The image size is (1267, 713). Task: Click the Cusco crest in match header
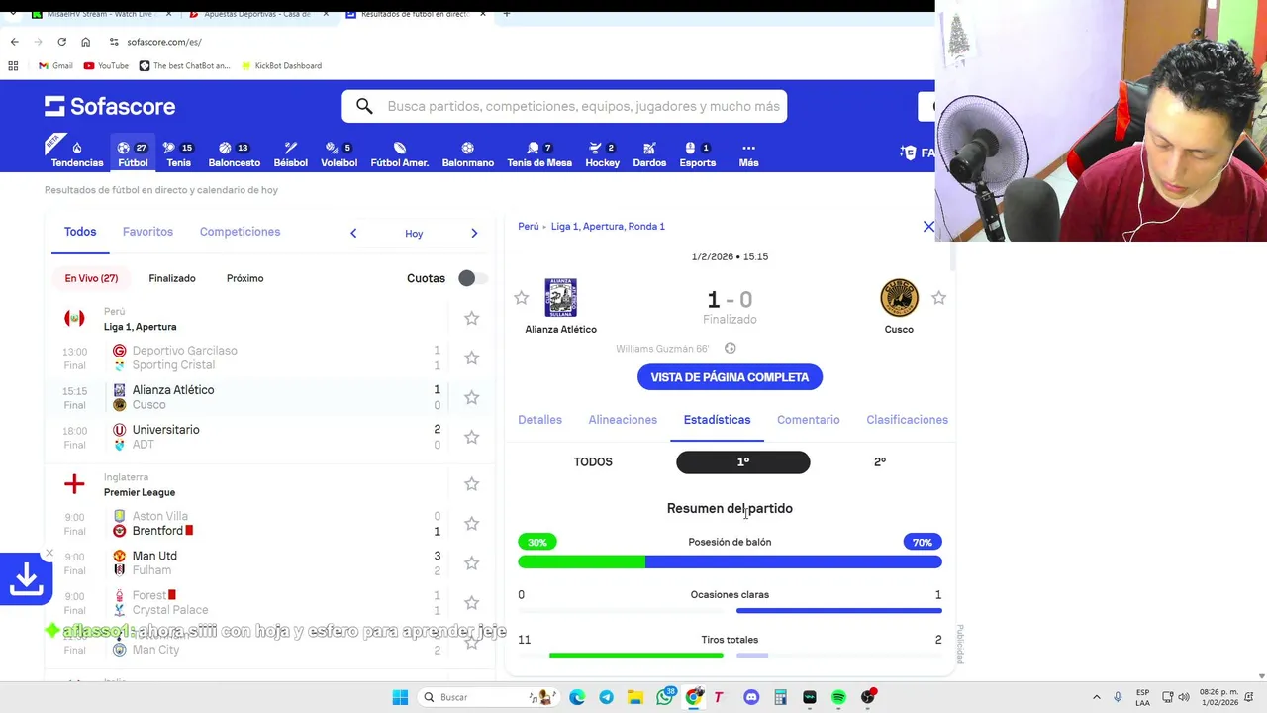pos(899,298)
